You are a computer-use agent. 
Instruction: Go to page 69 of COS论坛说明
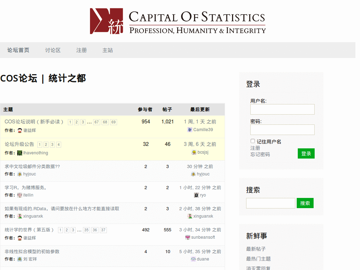(114, 122)
